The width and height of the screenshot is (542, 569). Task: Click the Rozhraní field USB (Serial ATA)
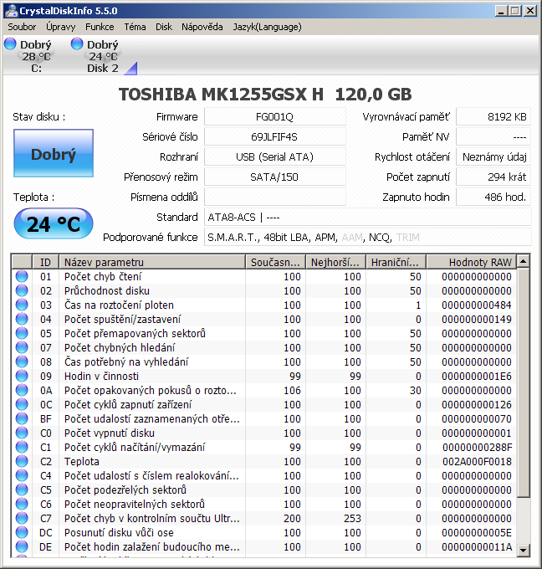click(274, 156)
